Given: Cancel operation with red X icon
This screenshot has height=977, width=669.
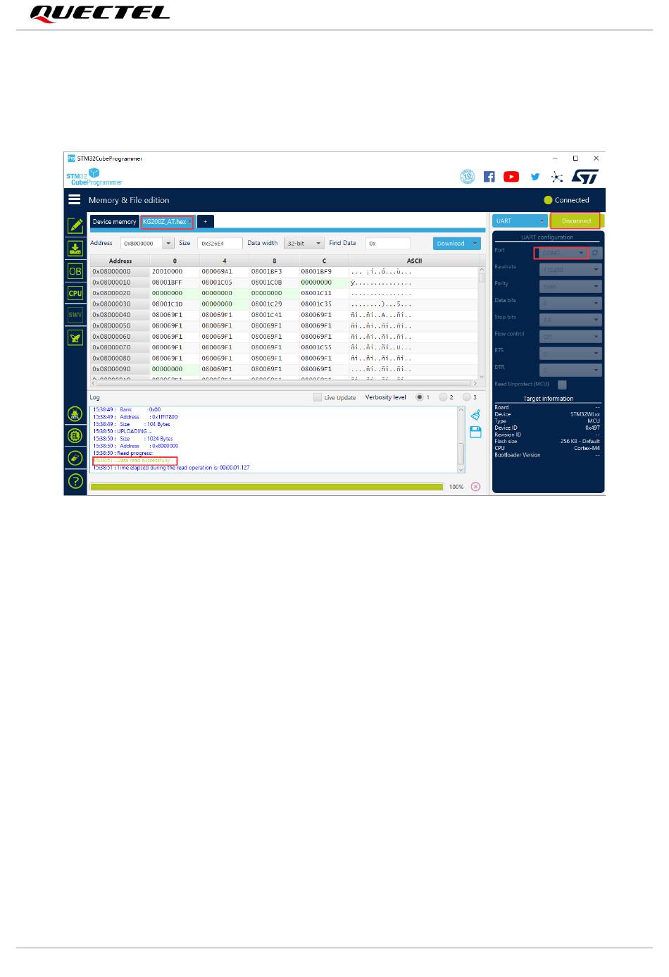Looking at the screenshot, I should (475, 487).
